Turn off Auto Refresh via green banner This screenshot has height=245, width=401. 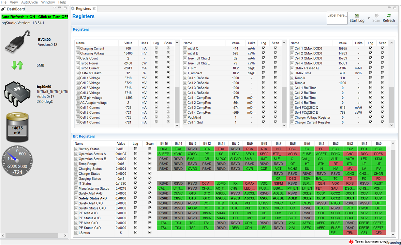(x=35, y=17)
